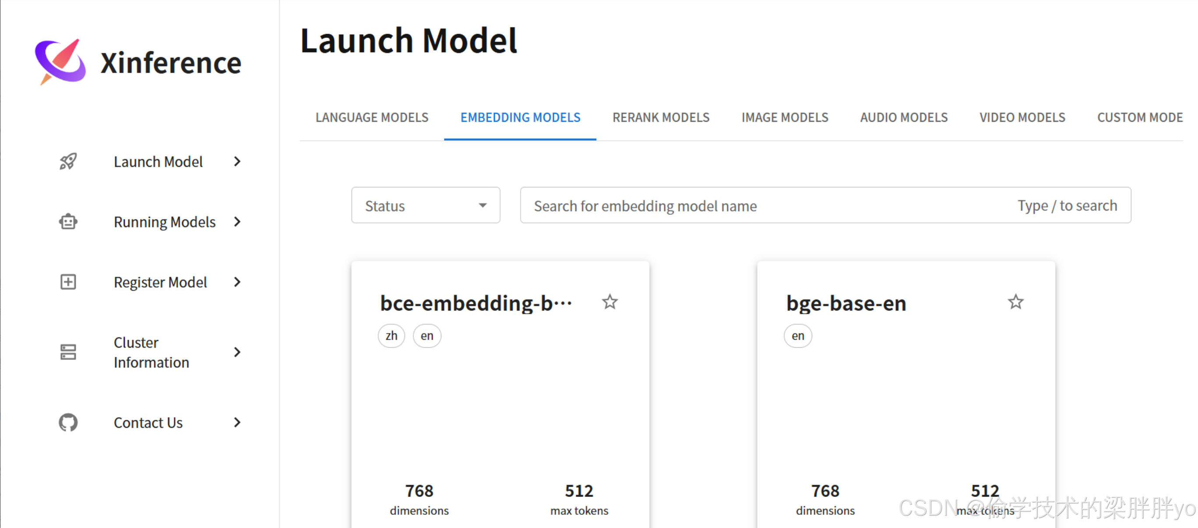Expand the Cluster Information chevron arrow

click(237, 352)
